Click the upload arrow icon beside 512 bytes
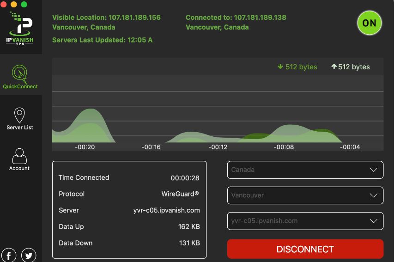 [333, 67]
